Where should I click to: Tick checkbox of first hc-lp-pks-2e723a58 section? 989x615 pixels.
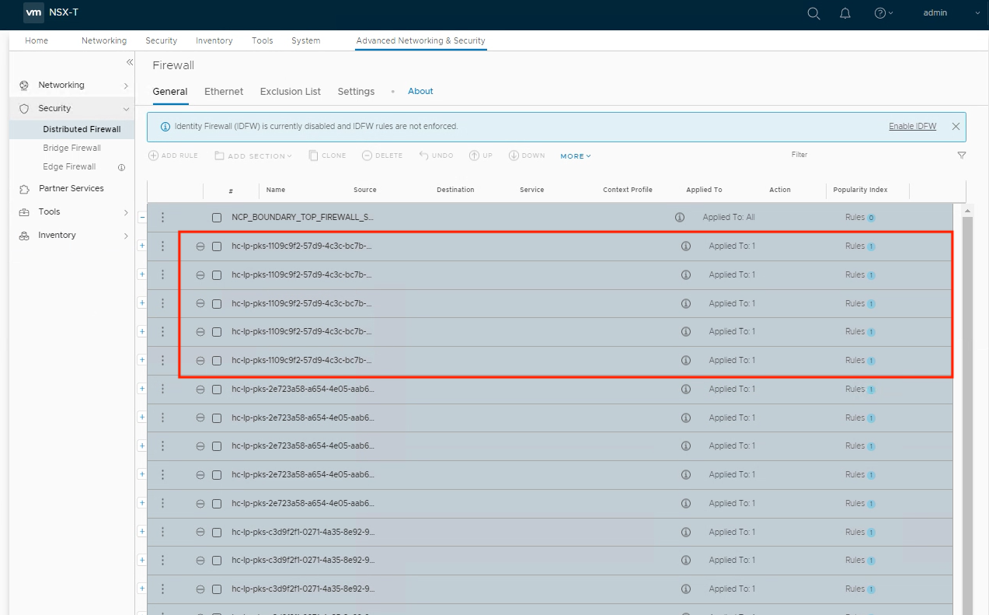(217, 390)
